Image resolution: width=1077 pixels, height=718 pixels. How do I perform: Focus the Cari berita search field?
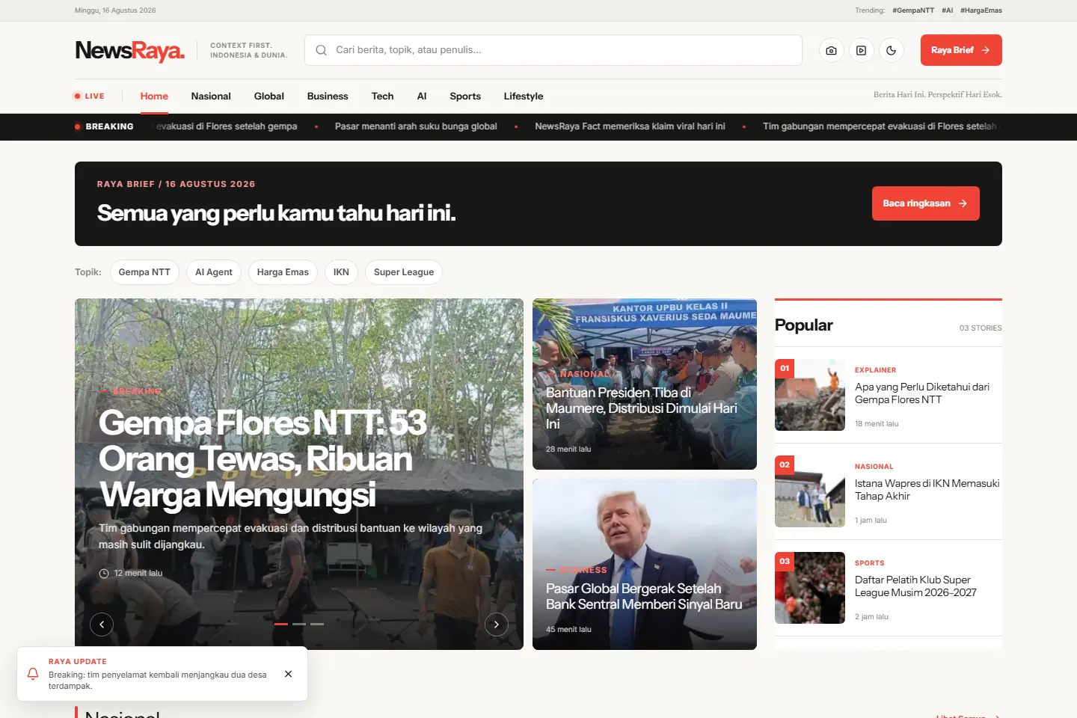coord(553,50)
